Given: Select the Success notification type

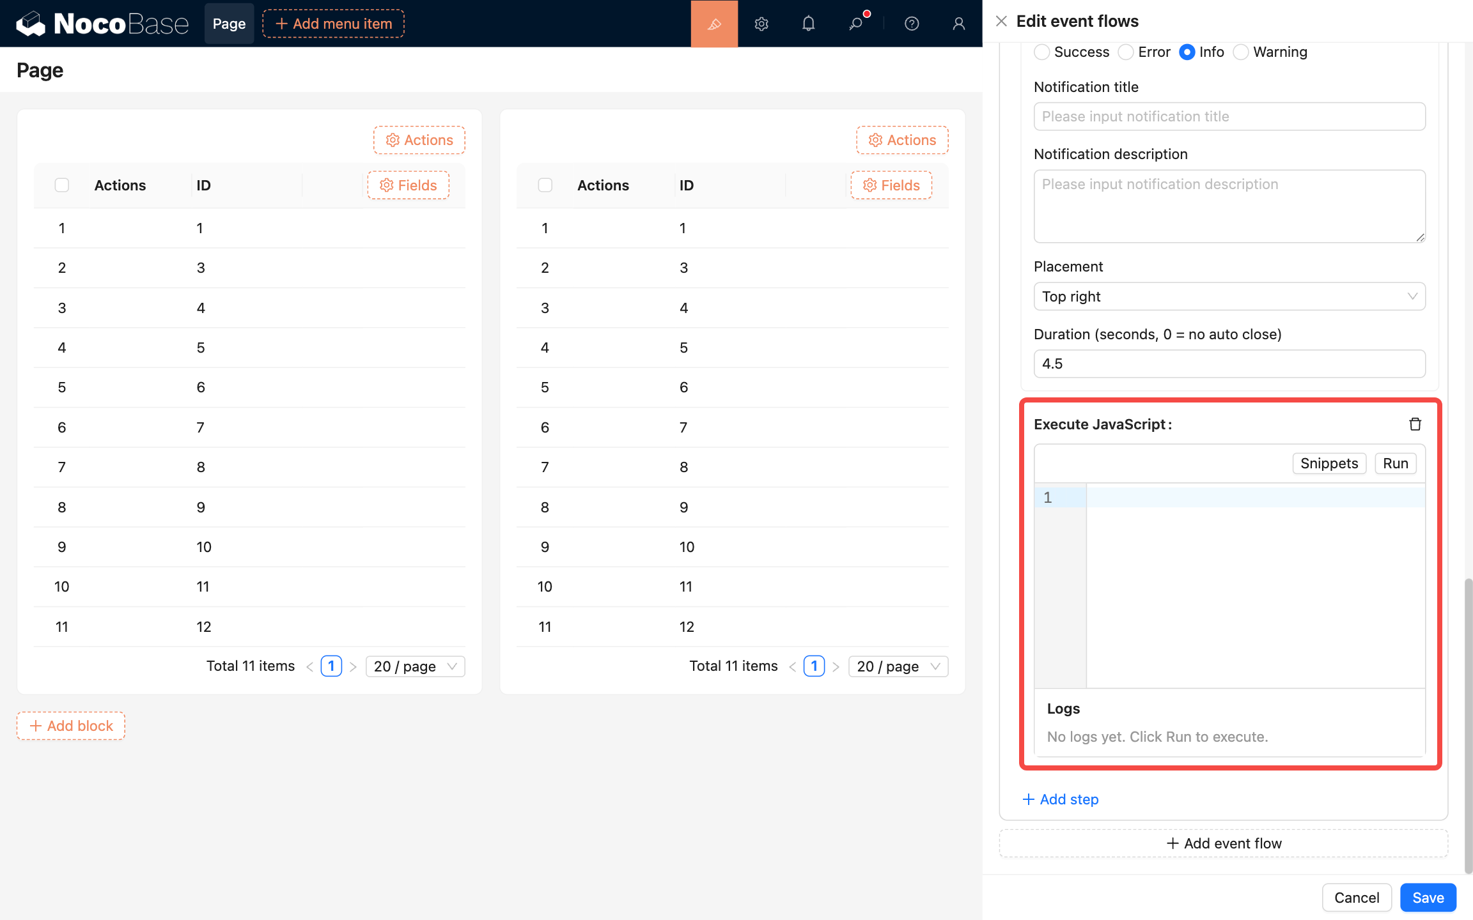Looking at the screenshot, I should (x=1041, y=52).
